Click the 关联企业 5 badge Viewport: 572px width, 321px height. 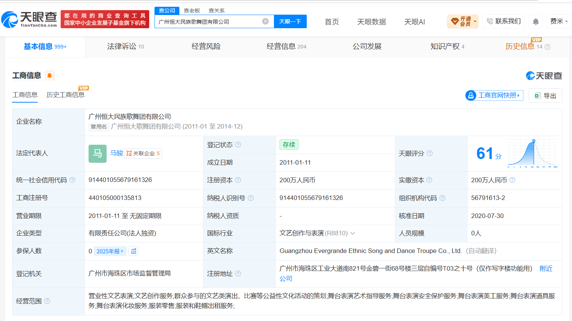(x=143, y=153)
